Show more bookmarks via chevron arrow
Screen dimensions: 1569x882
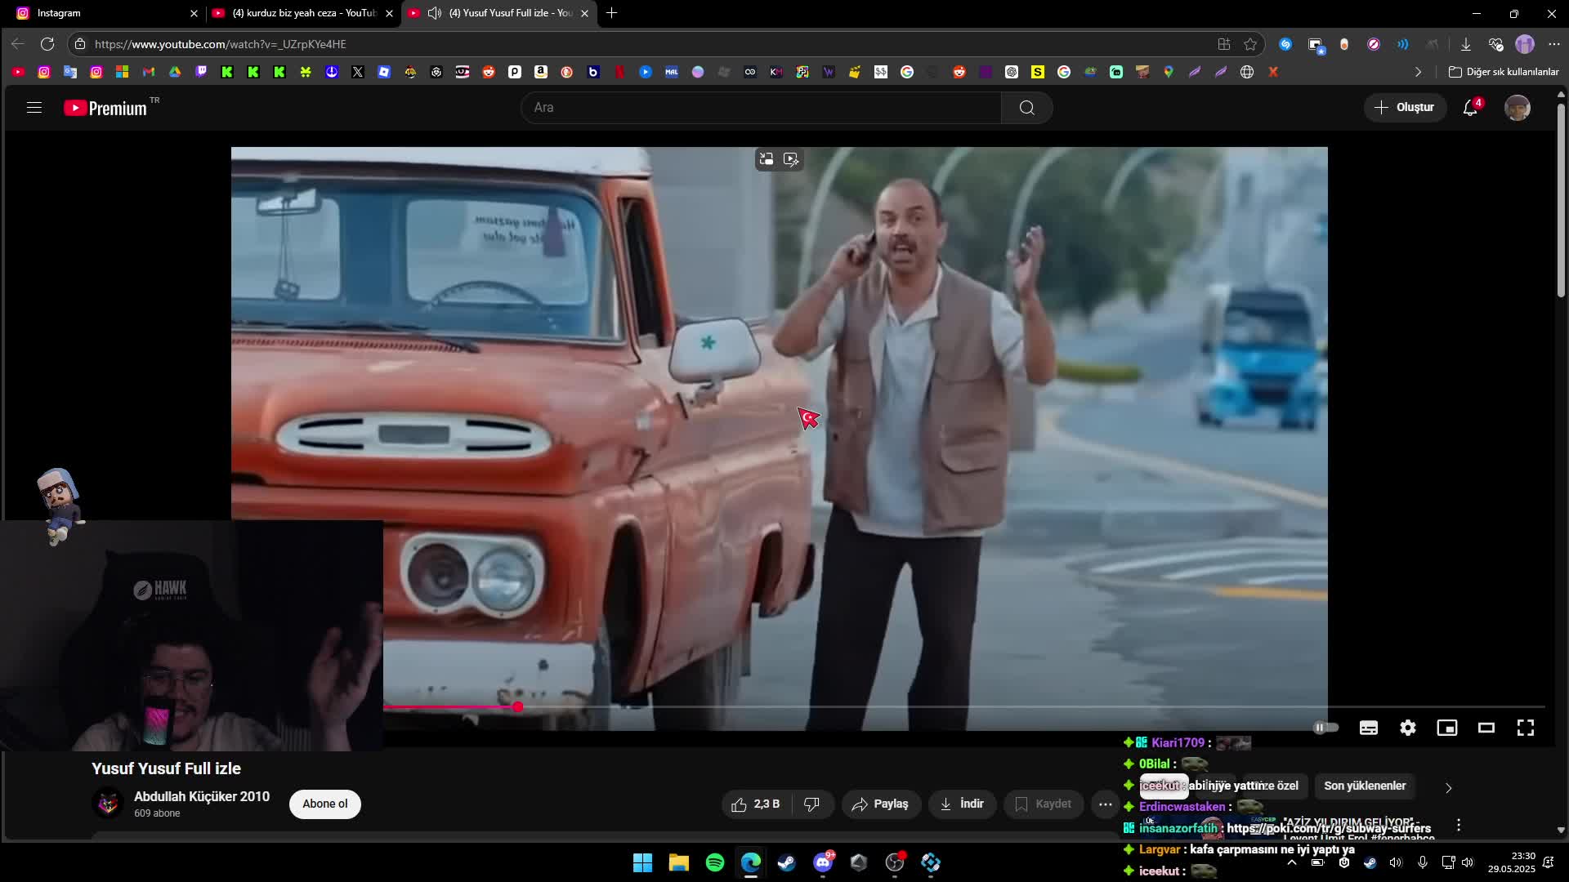(1418, 72)
